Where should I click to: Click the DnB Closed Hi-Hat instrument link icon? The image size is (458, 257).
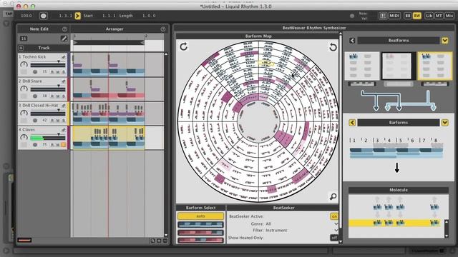(x=64, y=105)
